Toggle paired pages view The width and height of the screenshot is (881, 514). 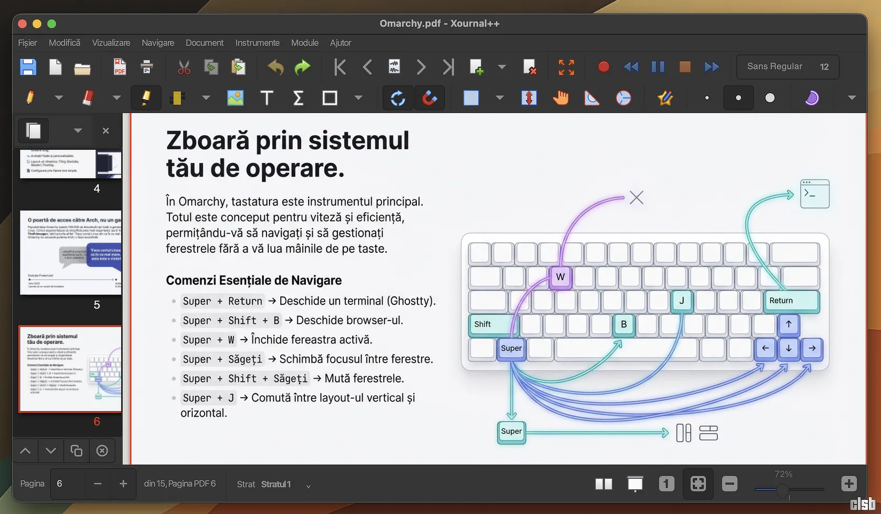coord(603,484)
